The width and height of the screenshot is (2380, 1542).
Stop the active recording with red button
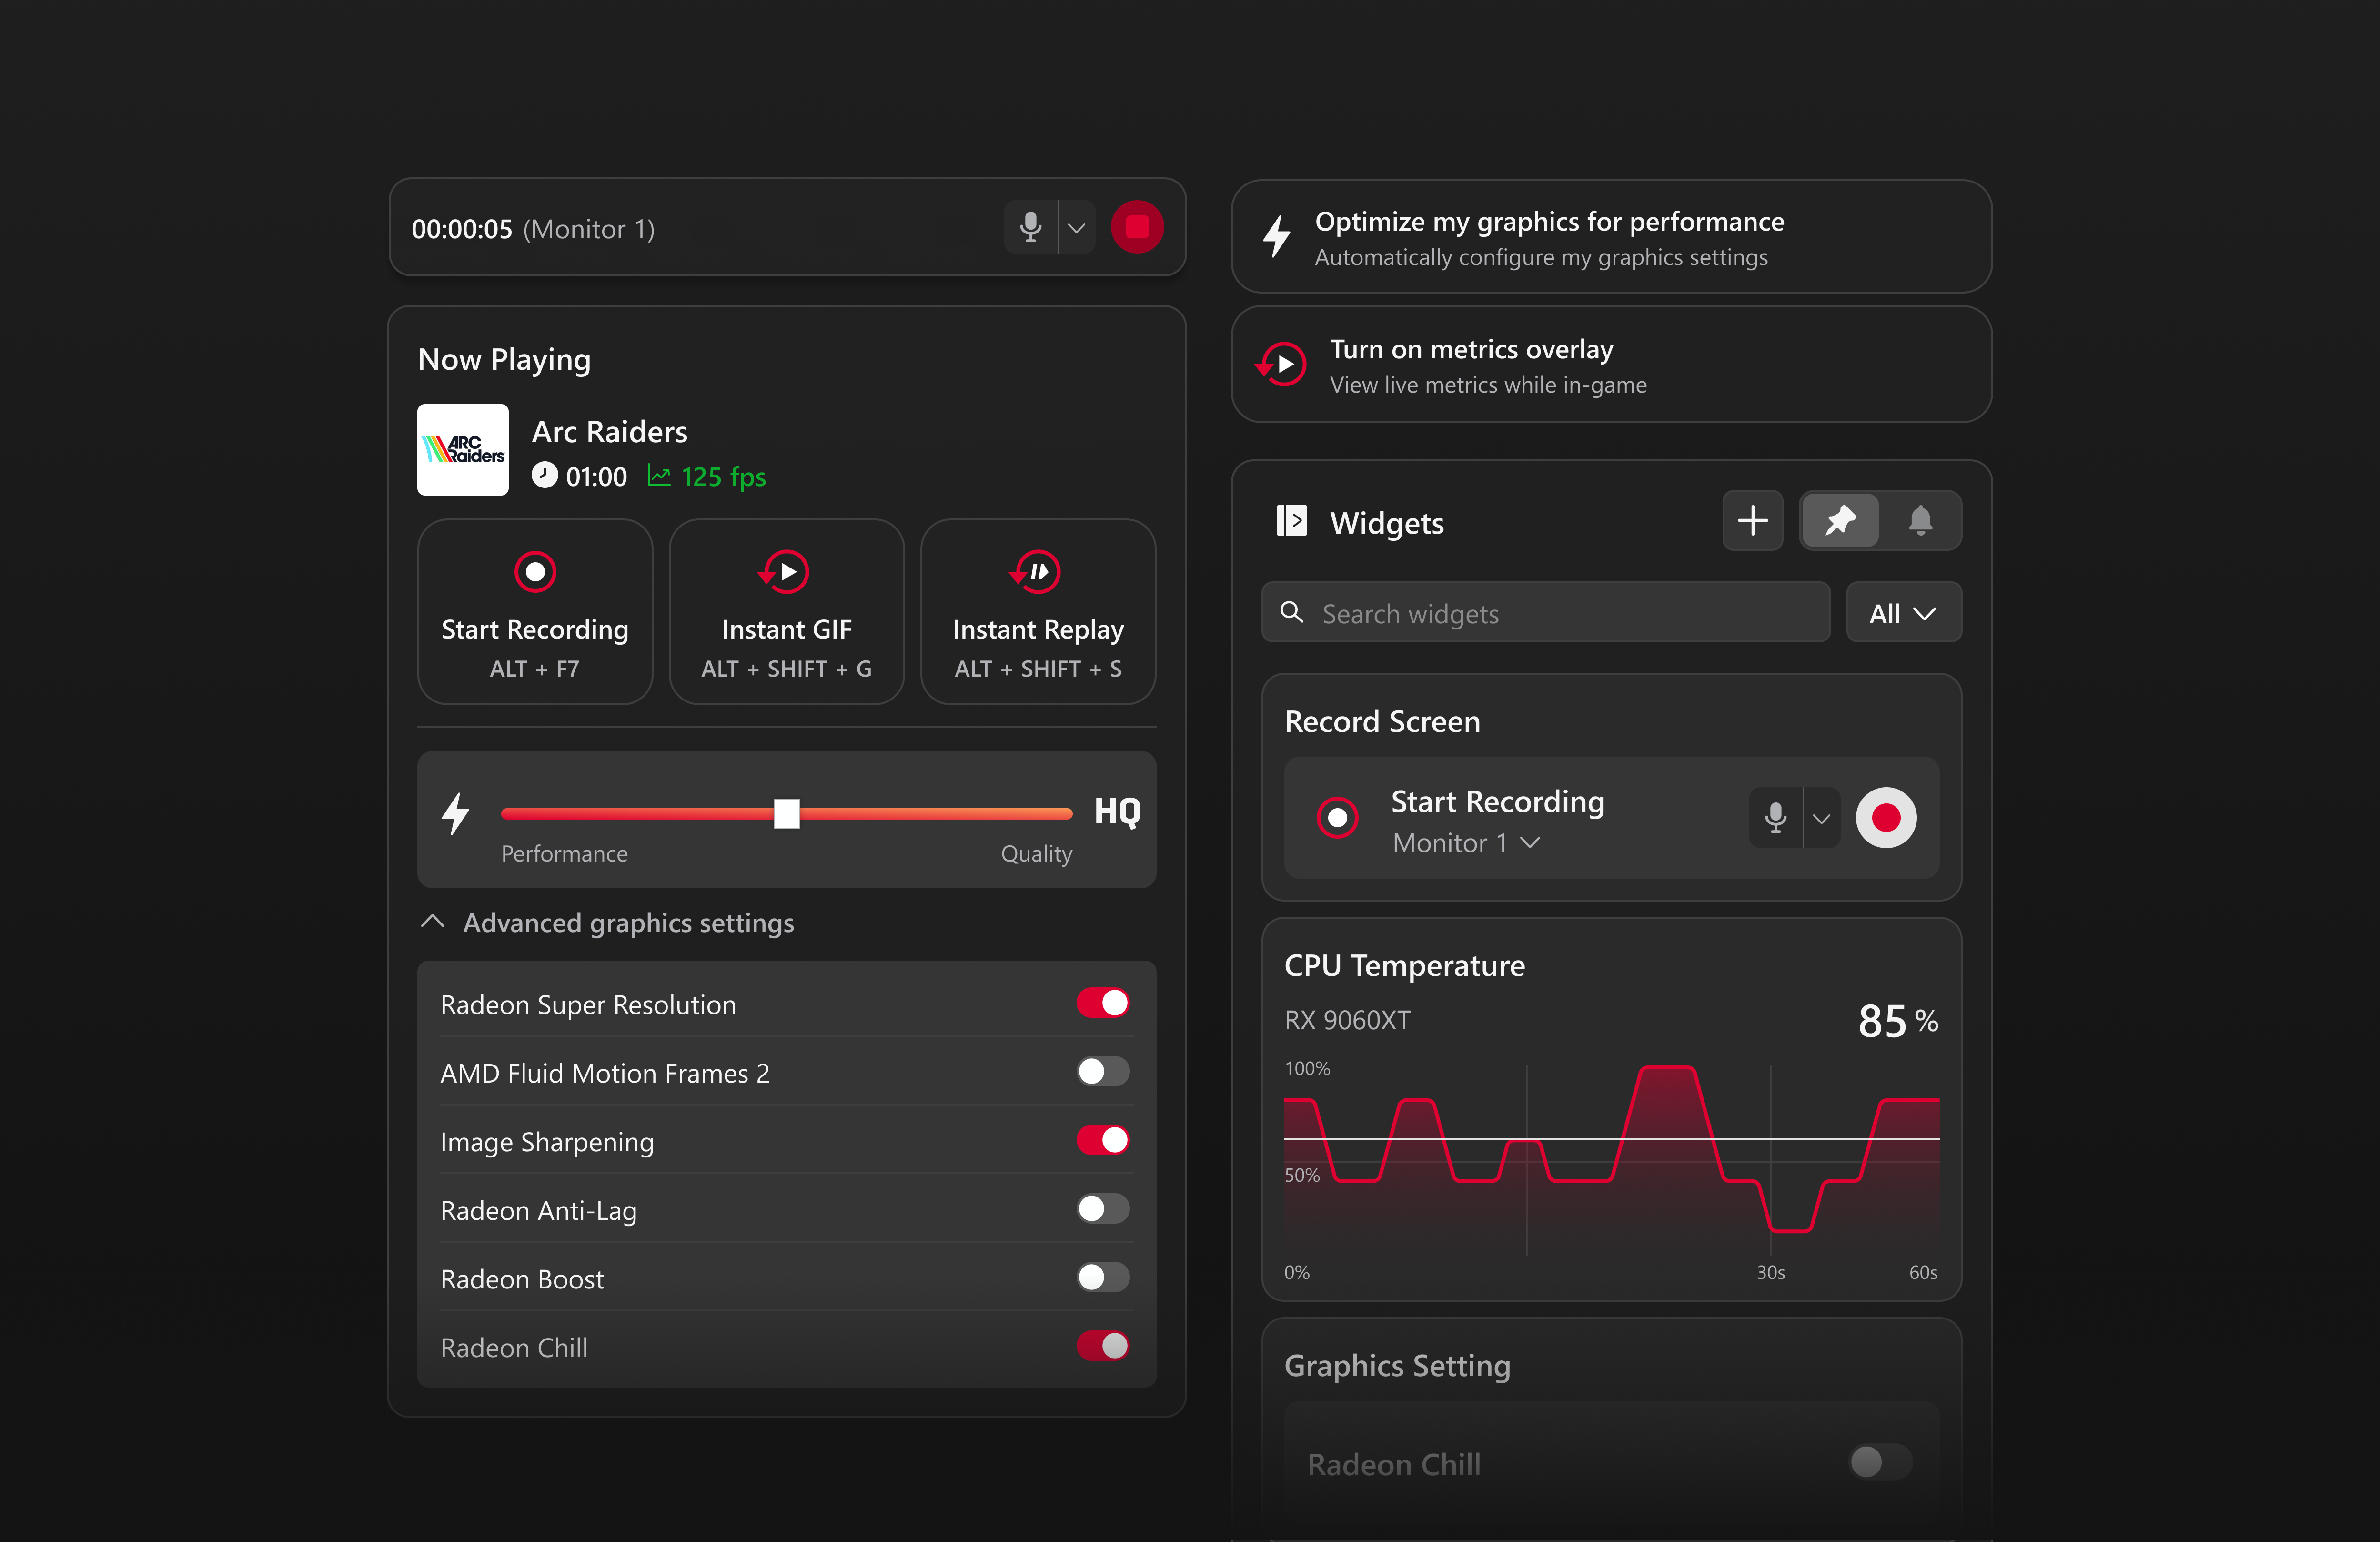click(x=1136, y=227)
